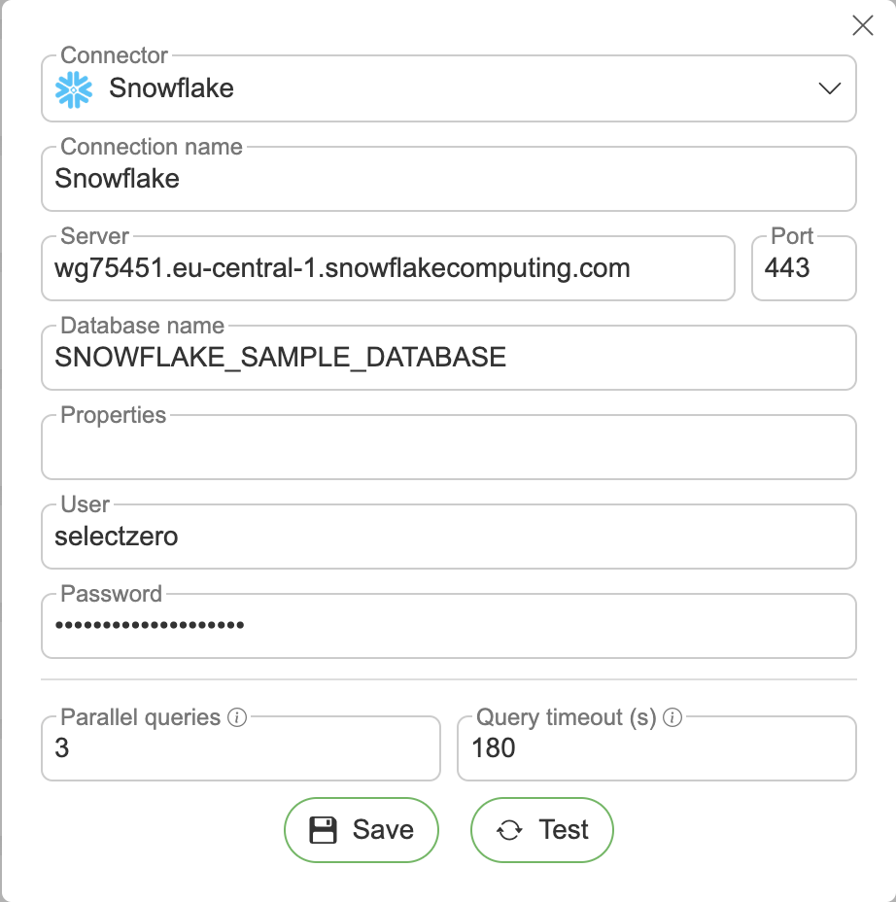Click the floppy disk save icon
The width and height of the screenshot is (896, 902).
[323, 830]
